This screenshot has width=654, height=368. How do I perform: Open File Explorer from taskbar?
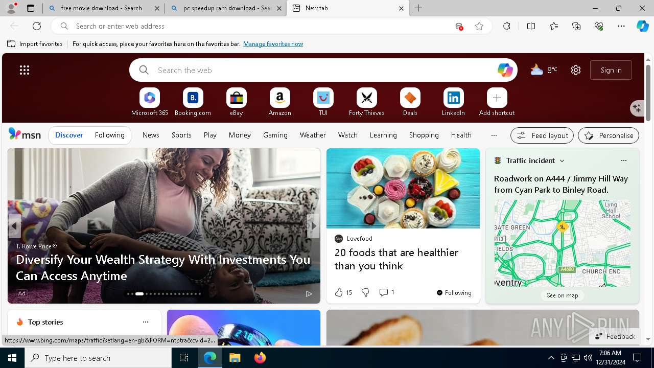coord(235,358)
